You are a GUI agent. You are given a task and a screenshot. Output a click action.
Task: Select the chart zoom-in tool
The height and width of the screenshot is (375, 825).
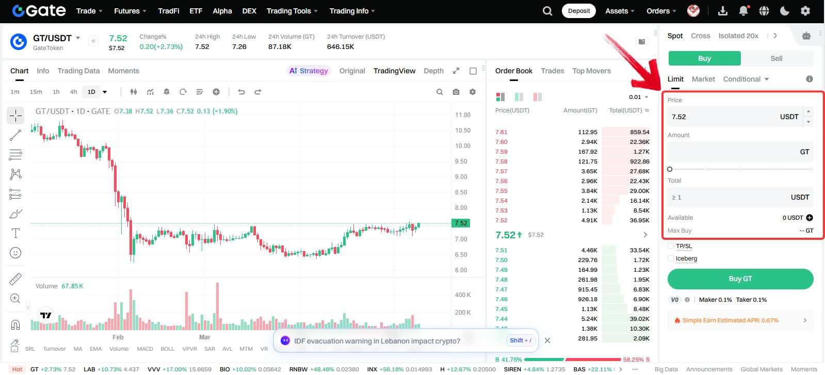click(x=15, y=298)
